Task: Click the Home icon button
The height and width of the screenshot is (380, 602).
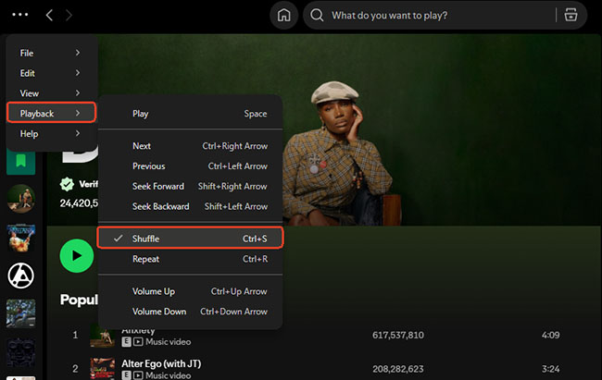Action: coord(284,16)
